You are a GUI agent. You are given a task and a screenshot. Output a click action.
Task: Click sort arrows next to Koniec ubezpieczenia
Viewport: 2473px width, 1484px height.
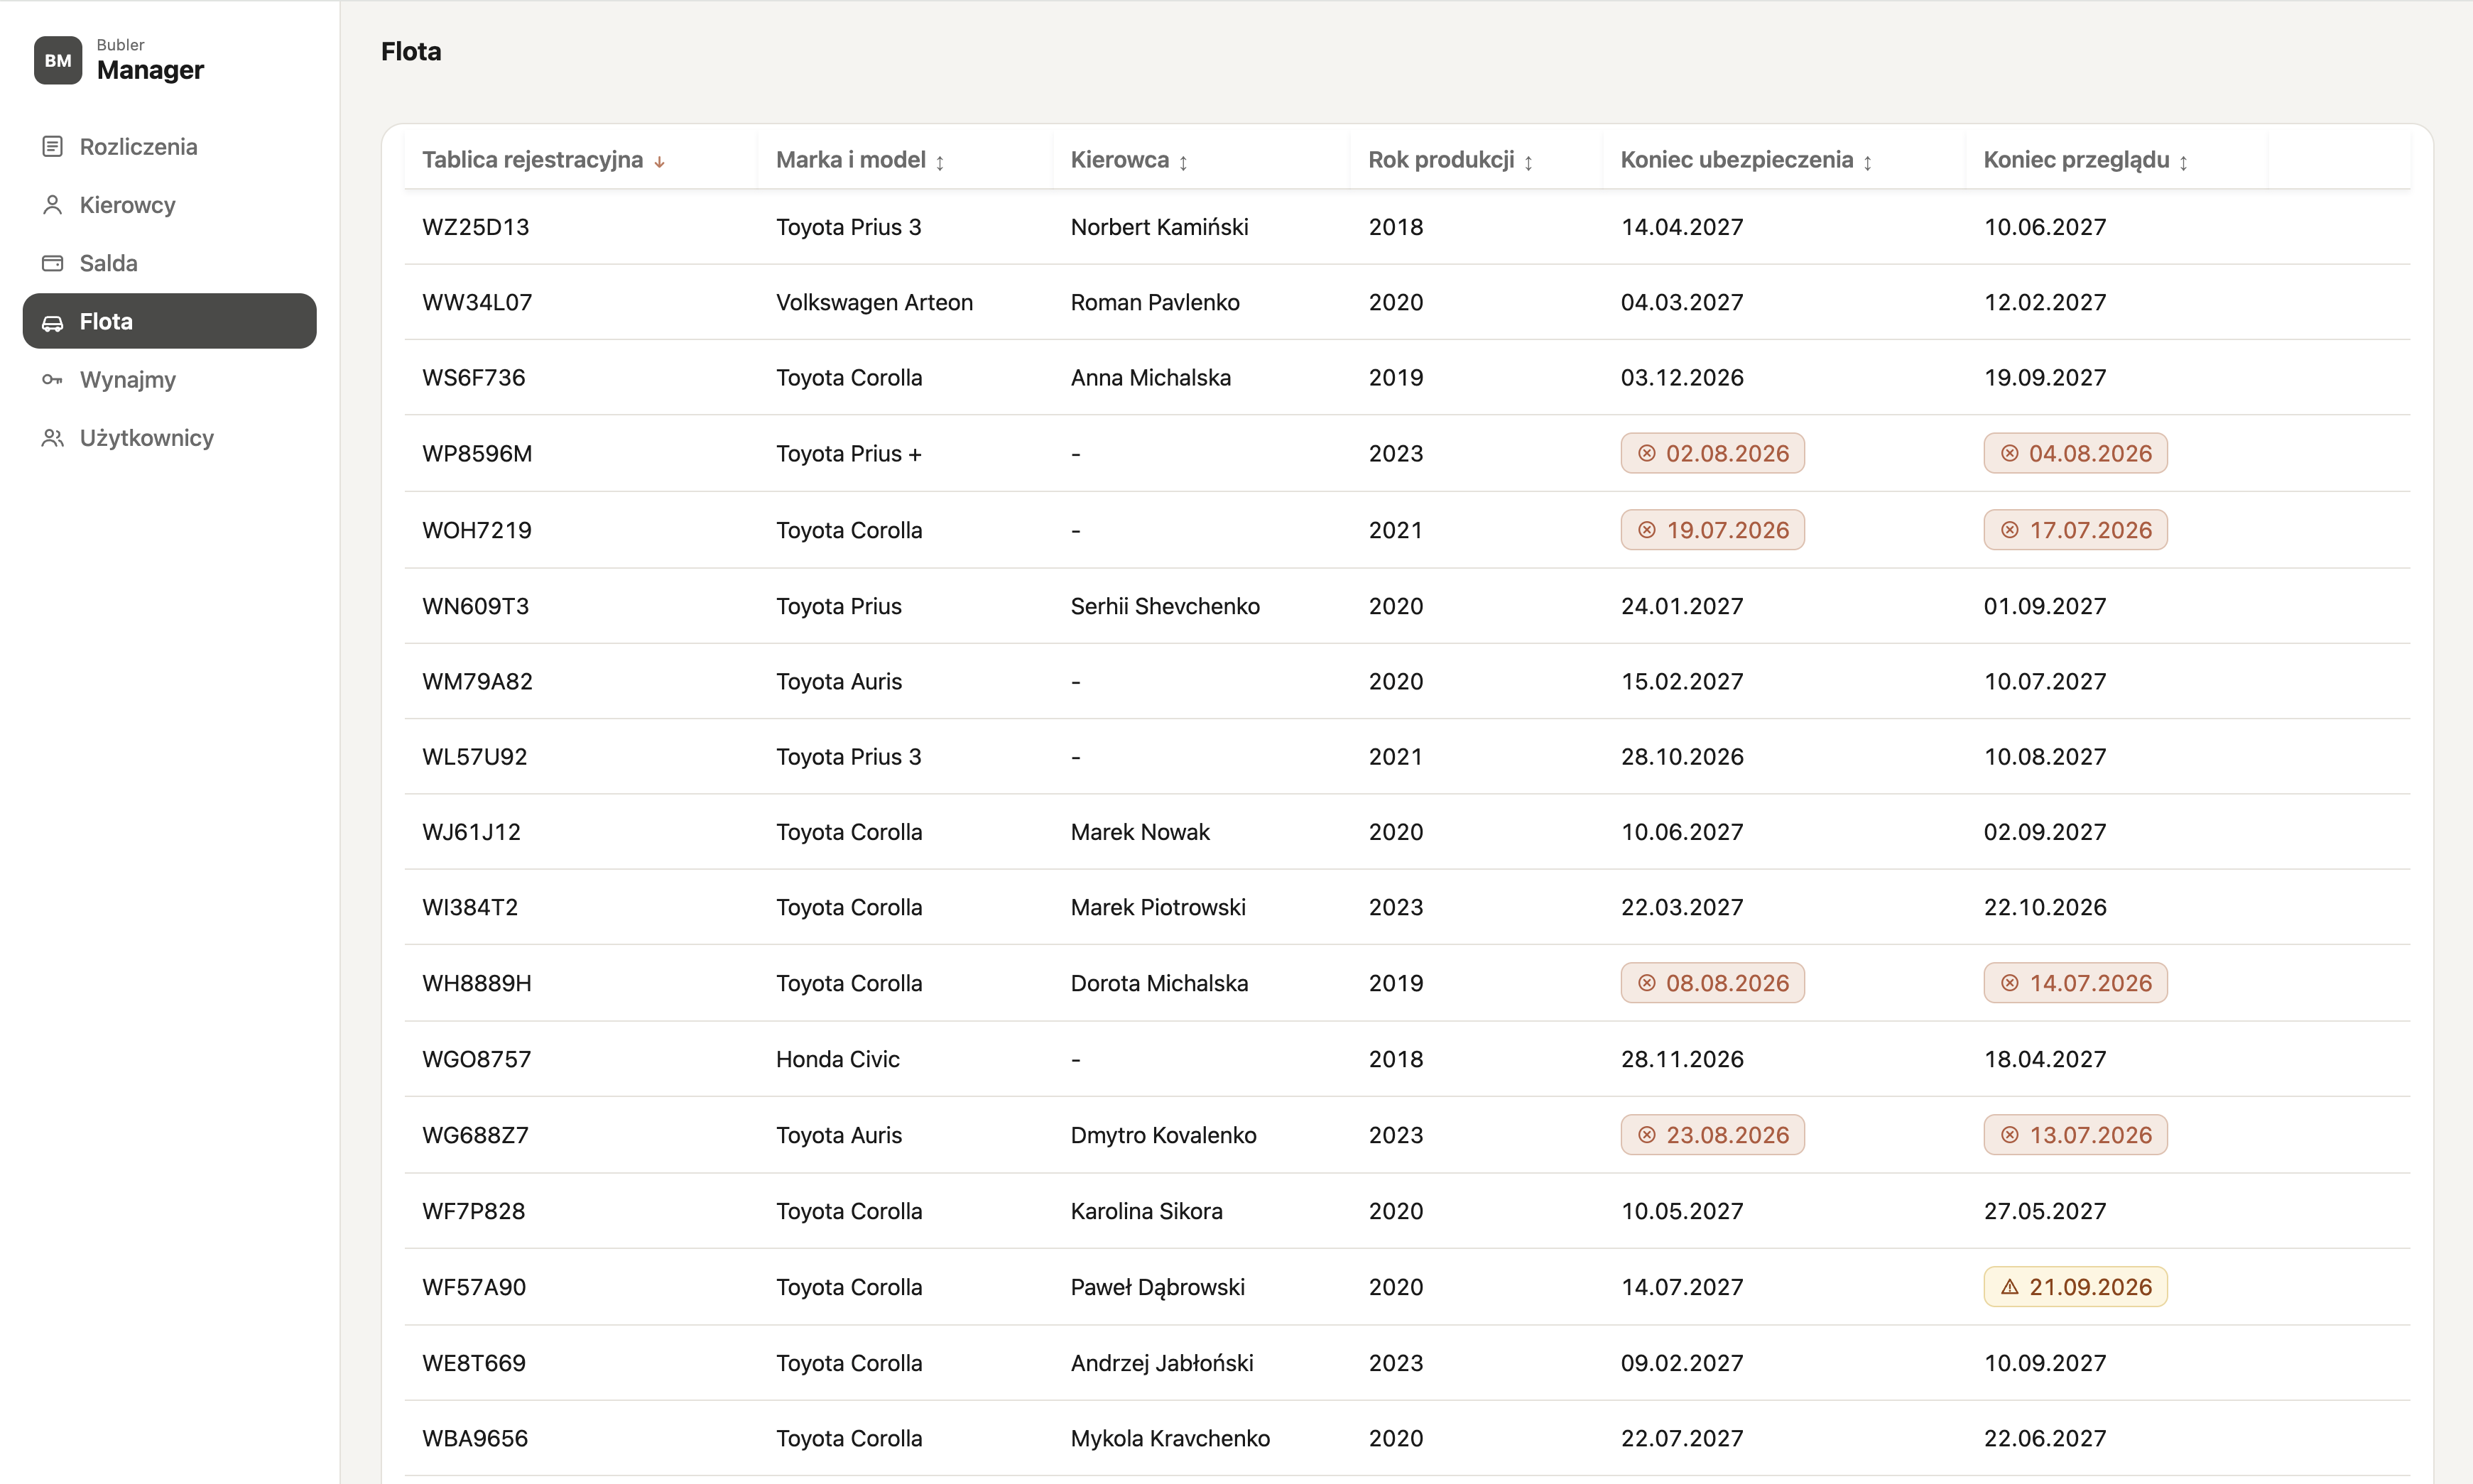tap(1867, 162)
